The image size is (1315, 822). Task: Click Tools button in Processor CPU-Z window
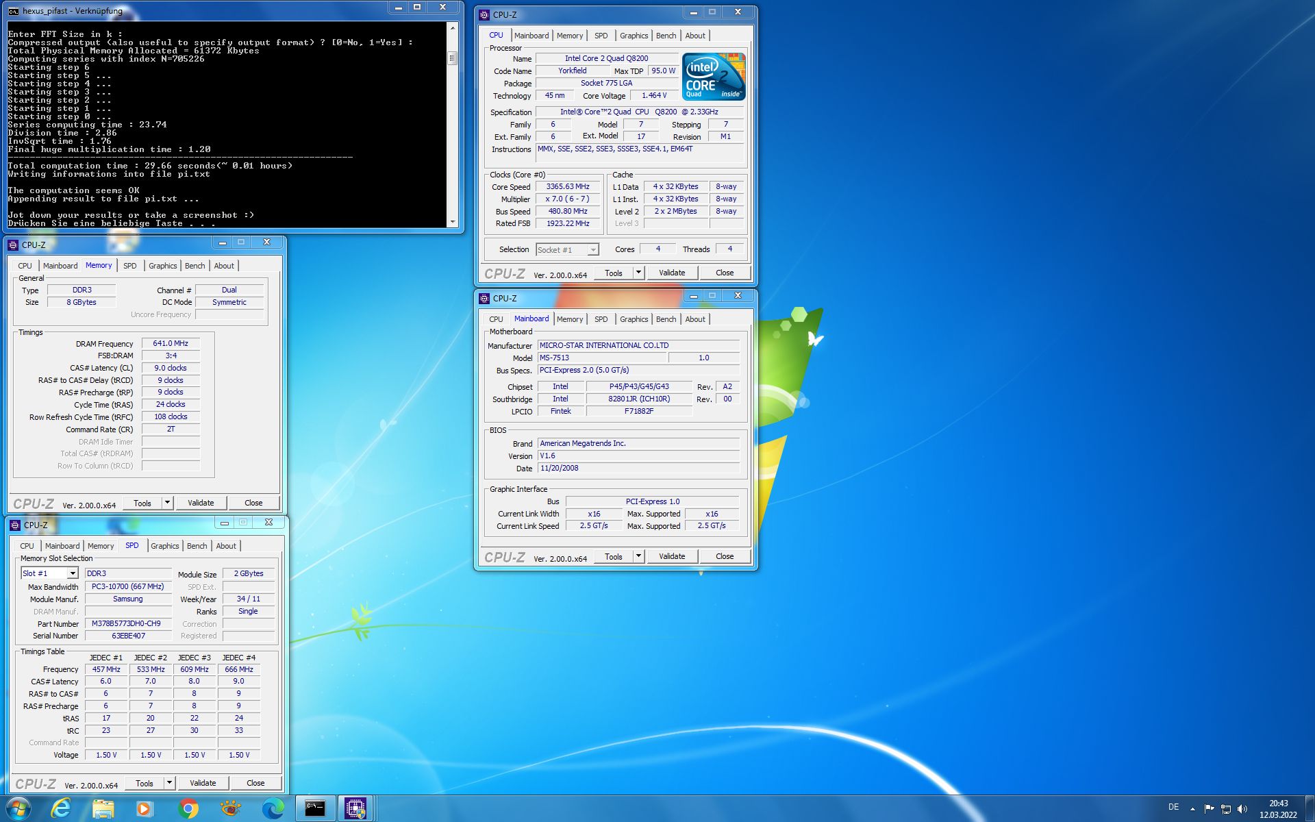click(614, 273)
